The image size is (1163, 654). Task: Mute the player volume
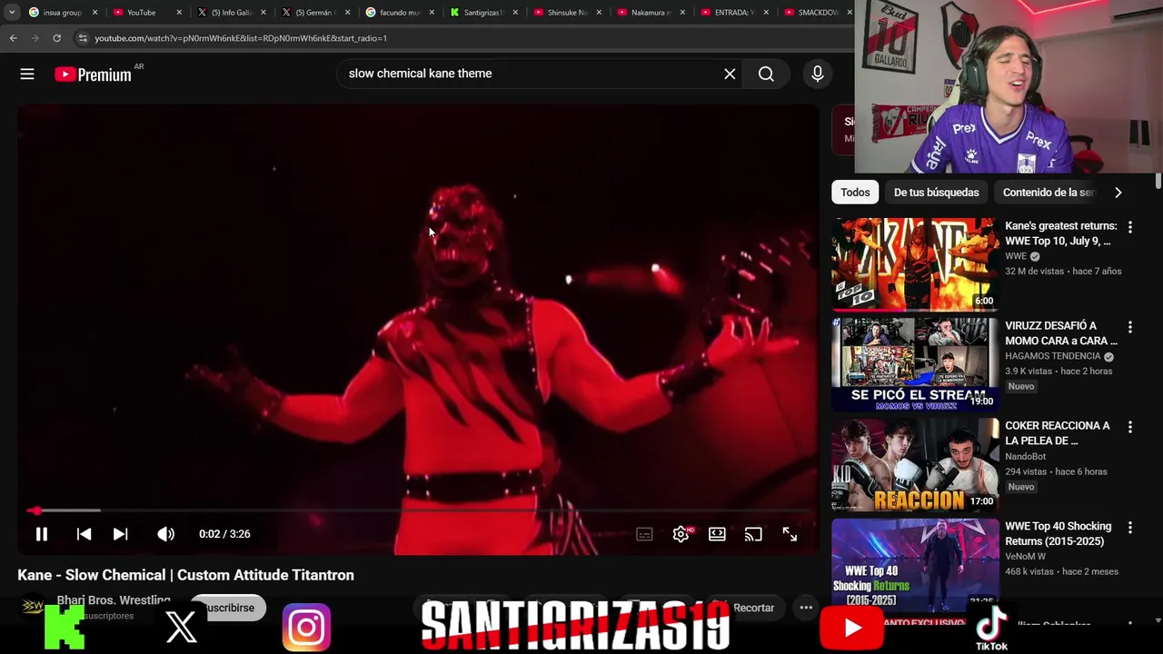(165, 534)
